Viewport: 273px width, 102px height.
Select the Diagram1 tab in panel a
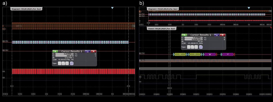pyautogui.click(x=27, y=9)
